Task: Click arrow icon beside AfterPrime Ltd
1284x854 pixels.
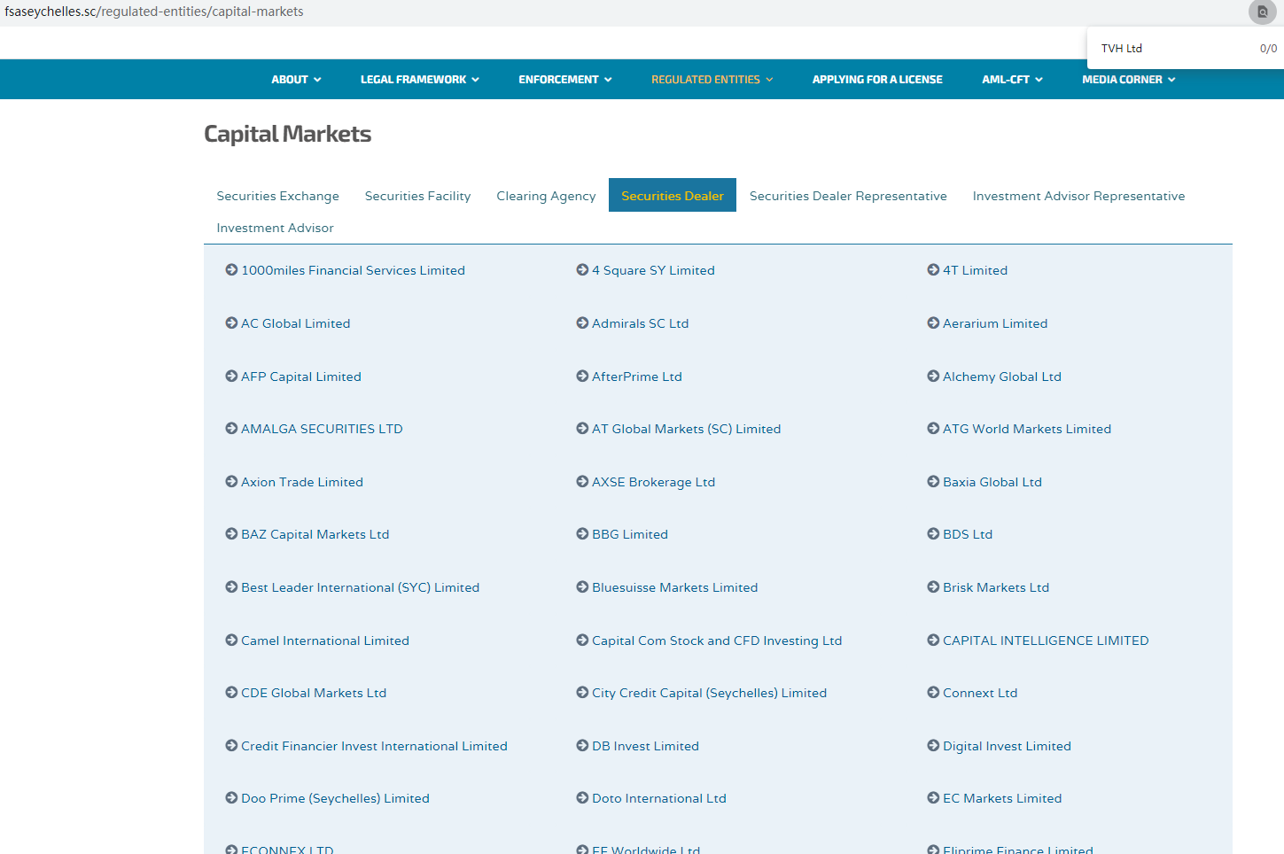Action: pos(582,377)
